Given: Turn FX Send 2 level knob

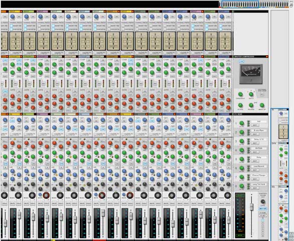Looking at the screenshot, I should pyautogui.click(x=242, y=132).
